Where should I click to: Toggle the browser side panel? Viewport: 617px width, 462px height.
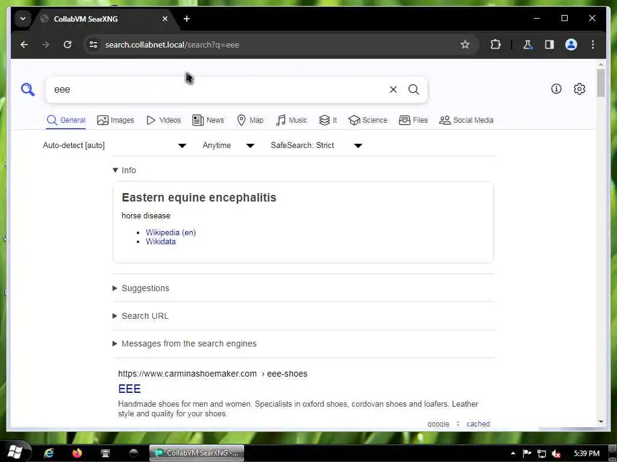click(x=550, y=45)
